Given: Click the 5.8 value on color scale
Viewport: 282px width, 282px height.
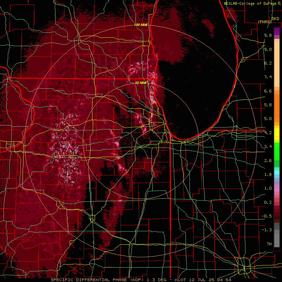Looking at the screenshot, I should (x=268, y=105).
